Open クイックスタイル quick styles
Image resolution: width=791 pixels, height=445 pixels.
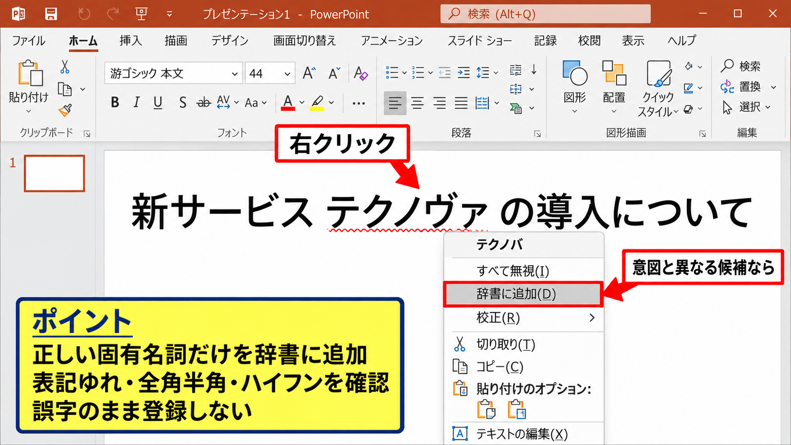658,88
